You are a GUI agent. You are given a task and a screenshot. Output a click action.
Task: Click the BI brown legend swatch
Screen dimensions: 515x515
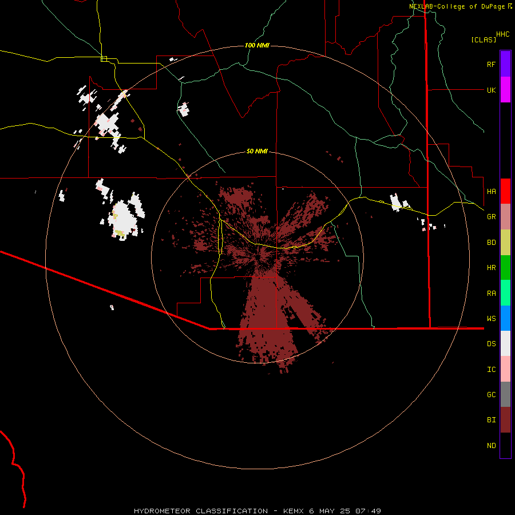point(505,420)
